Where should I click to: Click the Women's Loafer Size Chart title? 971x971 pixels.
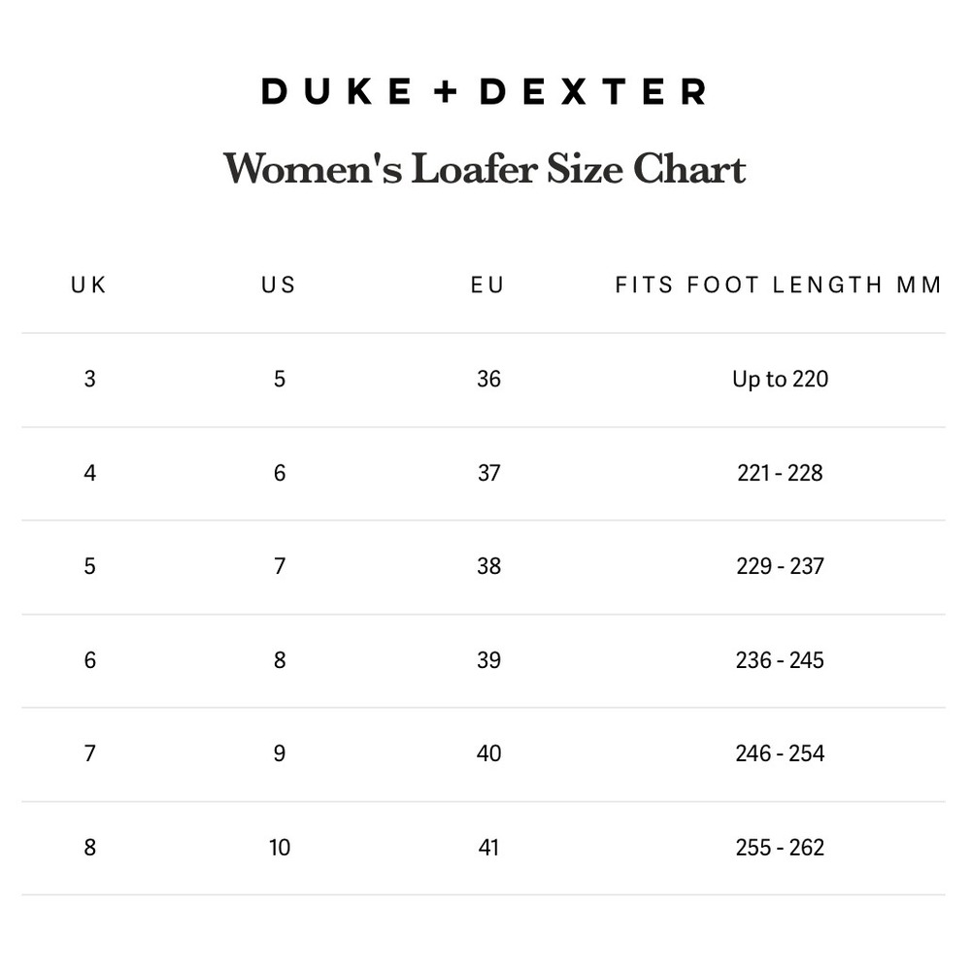(x=485, y=169)
